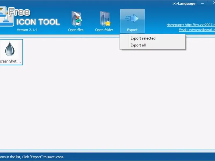The width and height of the screenshot is (215, 161).
Task: Click the Email address link
Action: [197, 30]
